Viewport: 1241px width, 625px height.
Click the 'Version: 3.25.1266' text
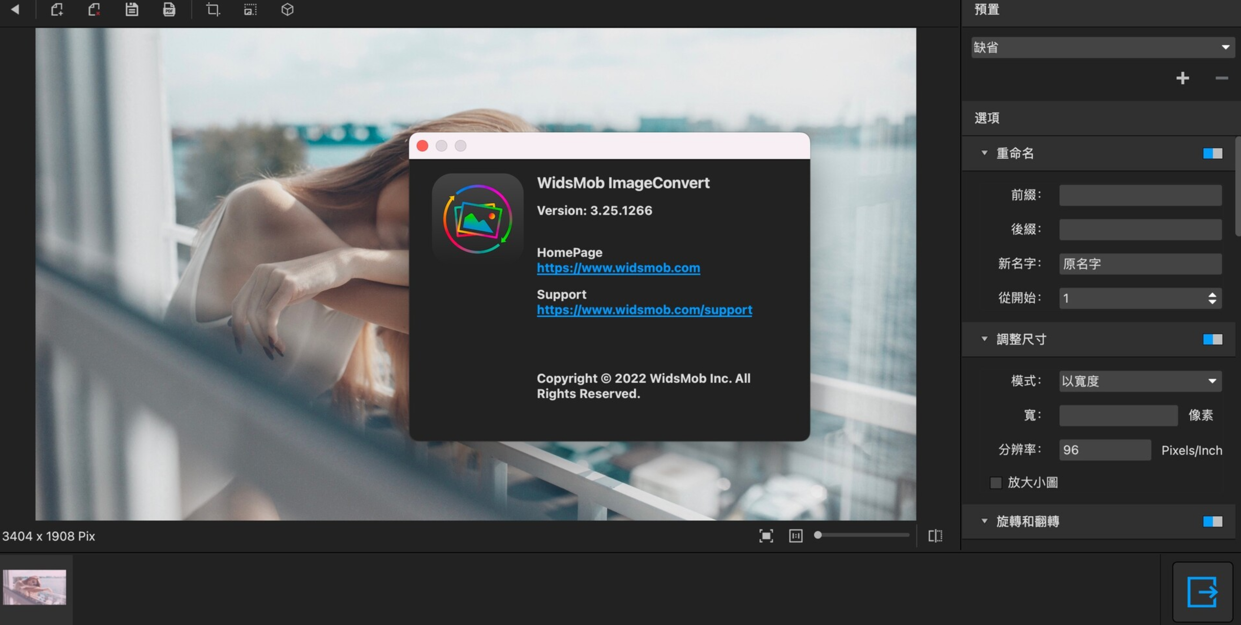click(594, 210)
